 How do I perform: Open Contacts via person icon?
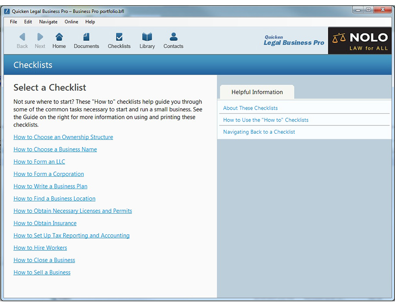[173, 37]
